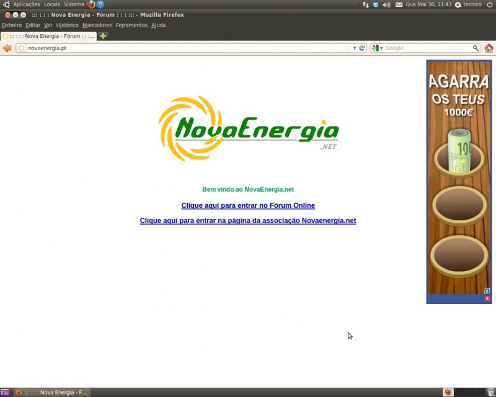The height and width of the screenshot is (397, 496).
Task: Reload the page with the refresh icon
Action: [362, 48]
